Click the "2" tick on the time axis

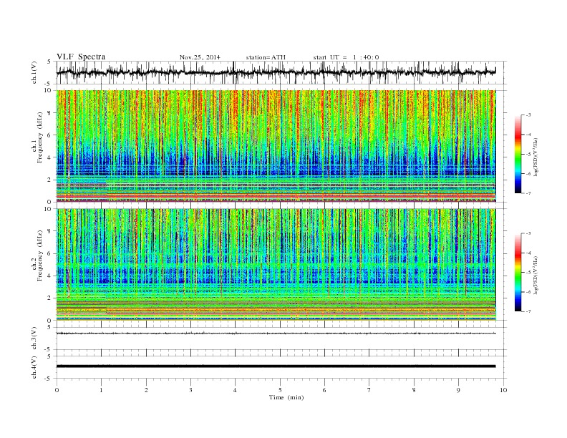pos(146,390)
